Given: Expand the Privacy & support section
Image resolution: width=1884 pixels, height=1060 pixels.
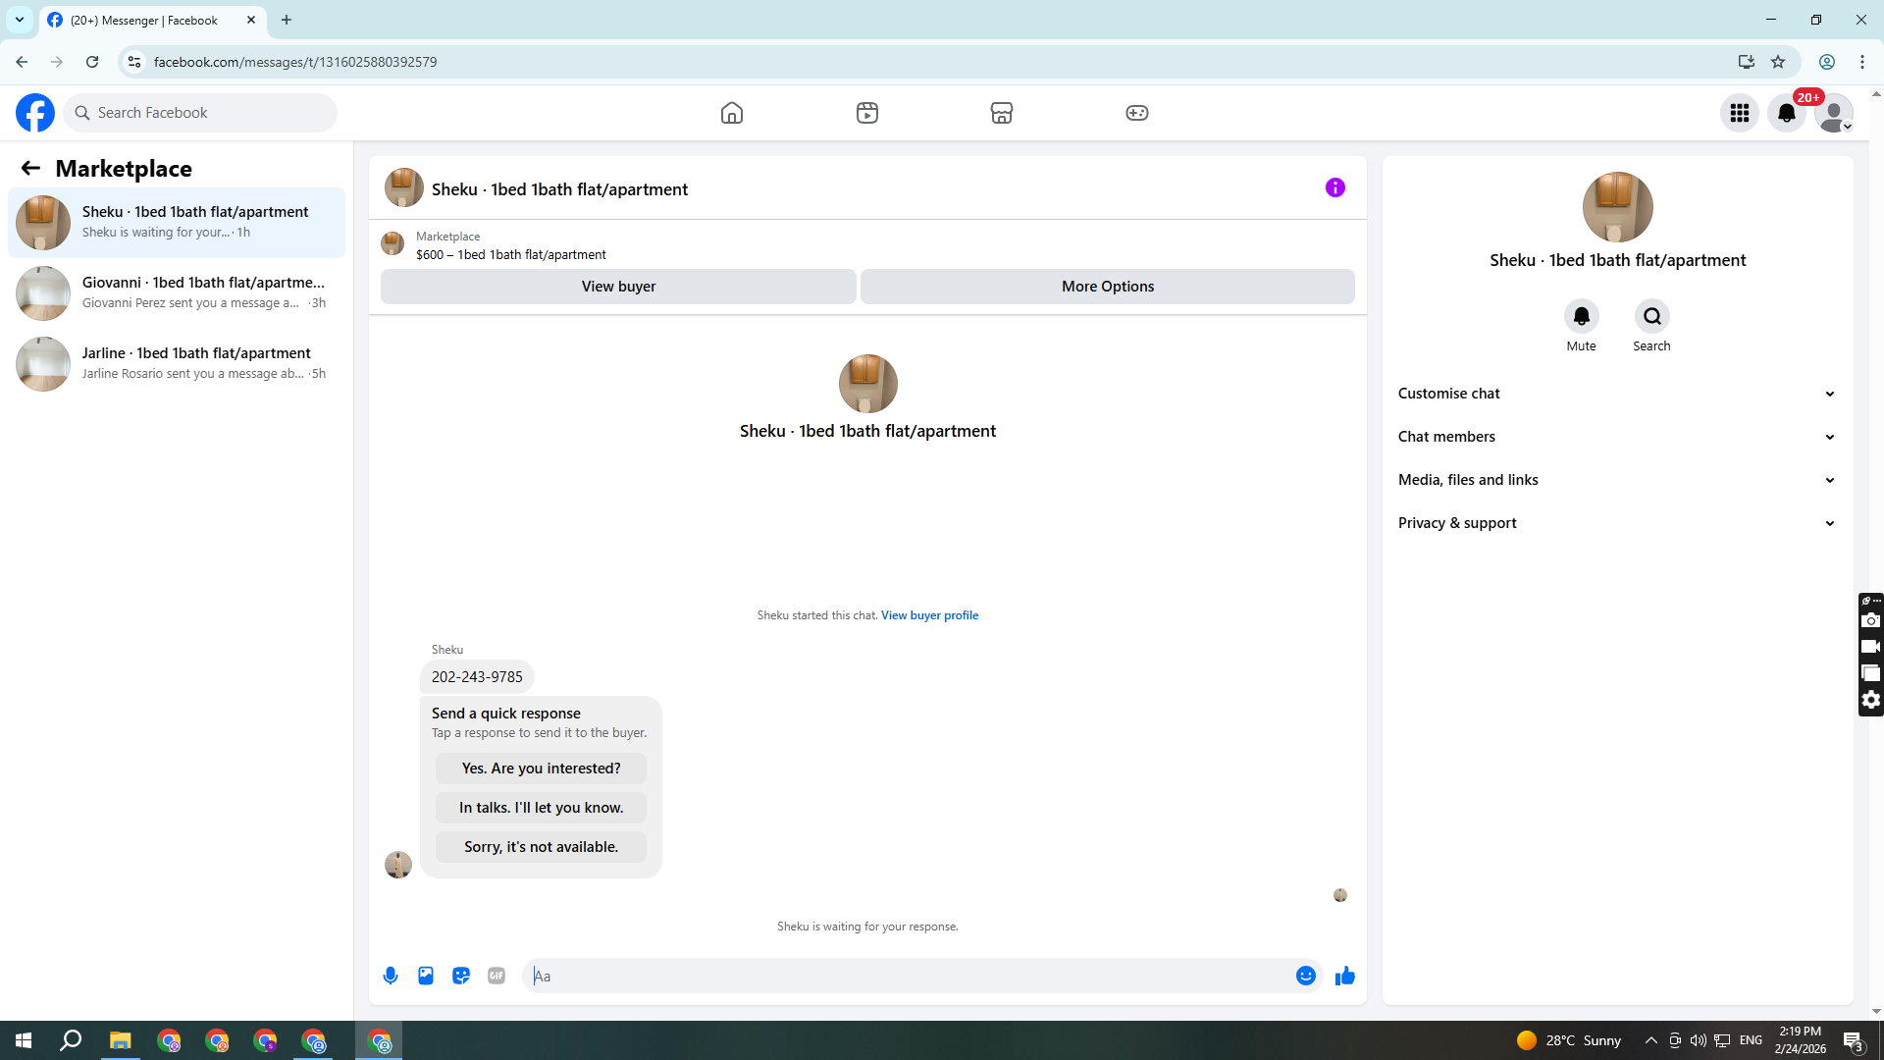Looking at the screenshot, I should point(1617,523).
